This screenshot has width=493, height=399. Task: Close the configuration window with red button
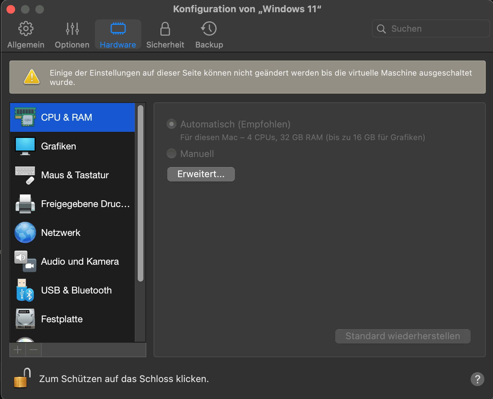pos(11,9)
